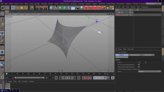Open viewport Display menu
Image resolution: width=164 pixels, height=92 pixels.
pyautogui.click(x=22, y=14)
